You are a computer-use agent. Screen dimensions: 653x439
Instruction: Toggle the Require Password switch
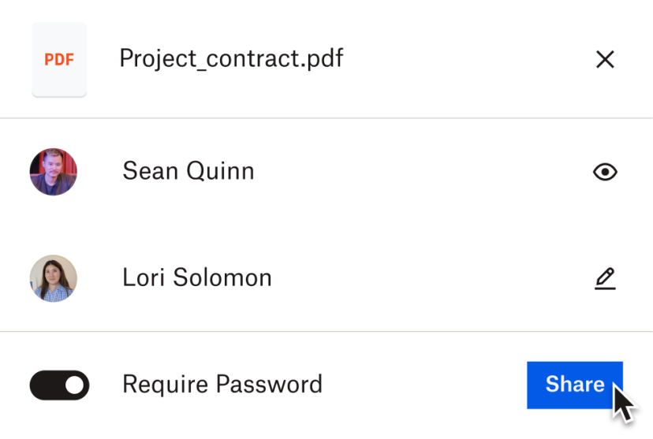click(x=59, y=385)
